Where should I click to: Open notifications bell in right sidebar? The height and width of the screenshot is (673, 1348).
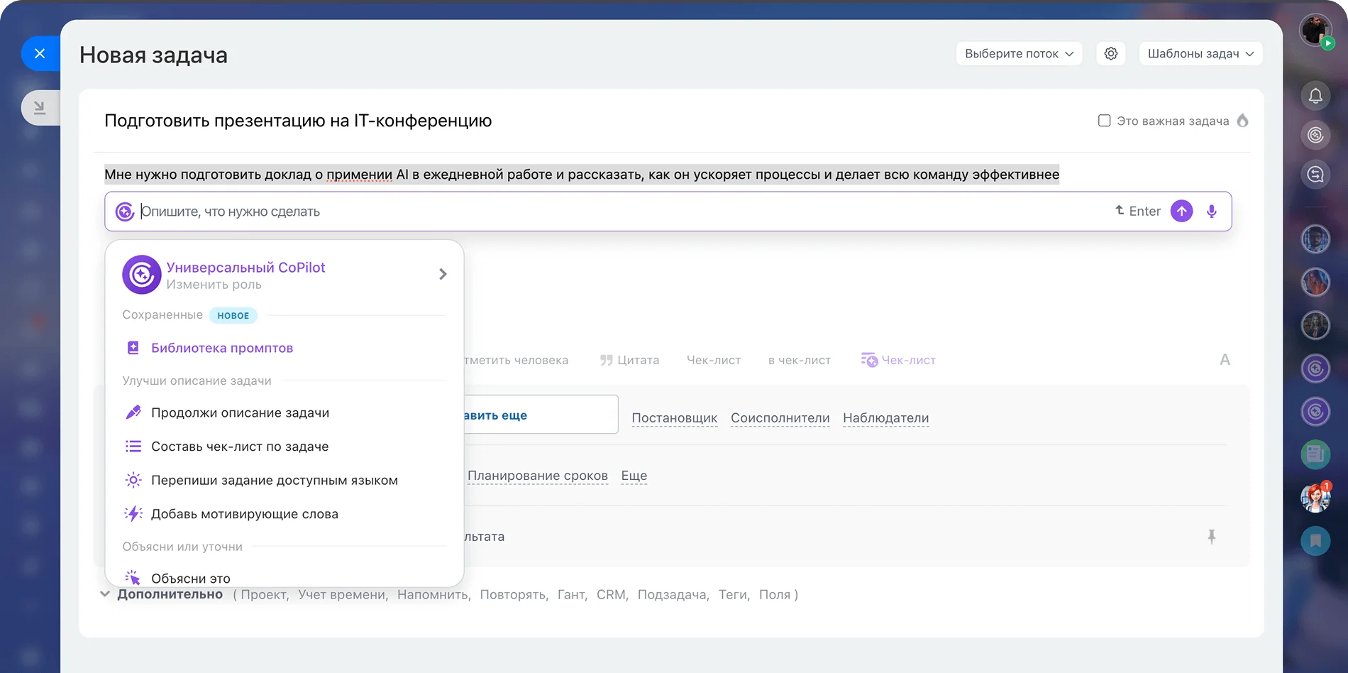(x=1315, y=96)
